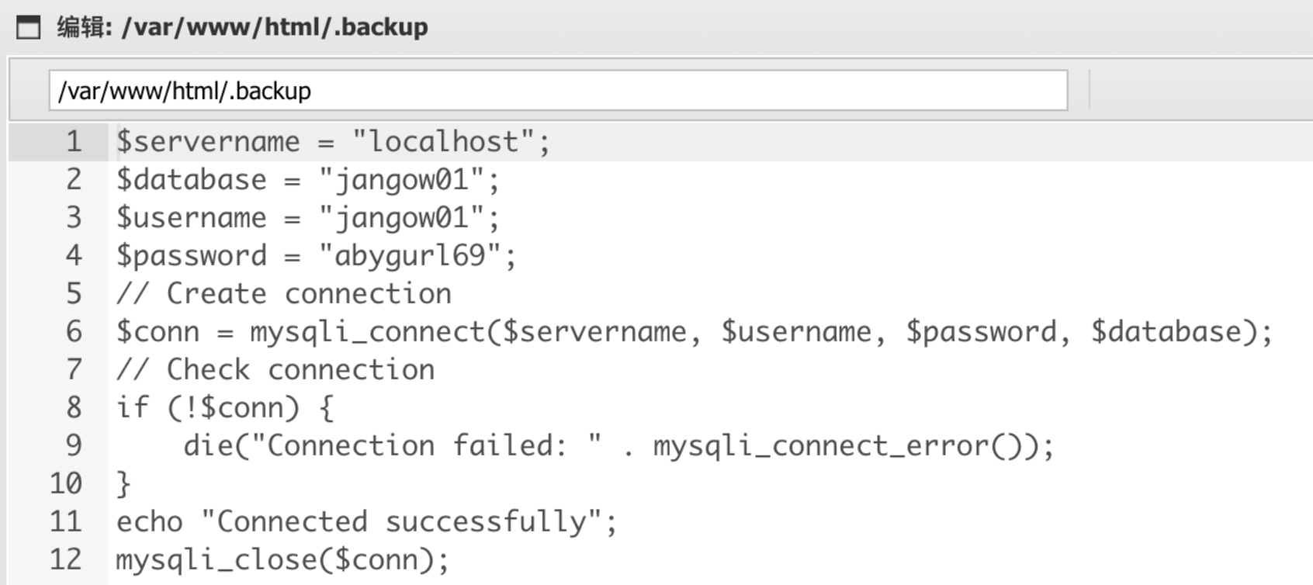Click the $username variable on line 3
The height and width of the screenshot is (585, 1313).
191,217
